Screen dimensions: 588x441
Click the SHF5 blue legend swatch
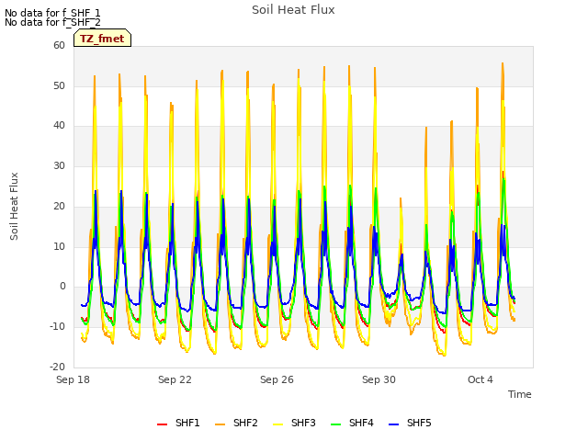point(394,424)
